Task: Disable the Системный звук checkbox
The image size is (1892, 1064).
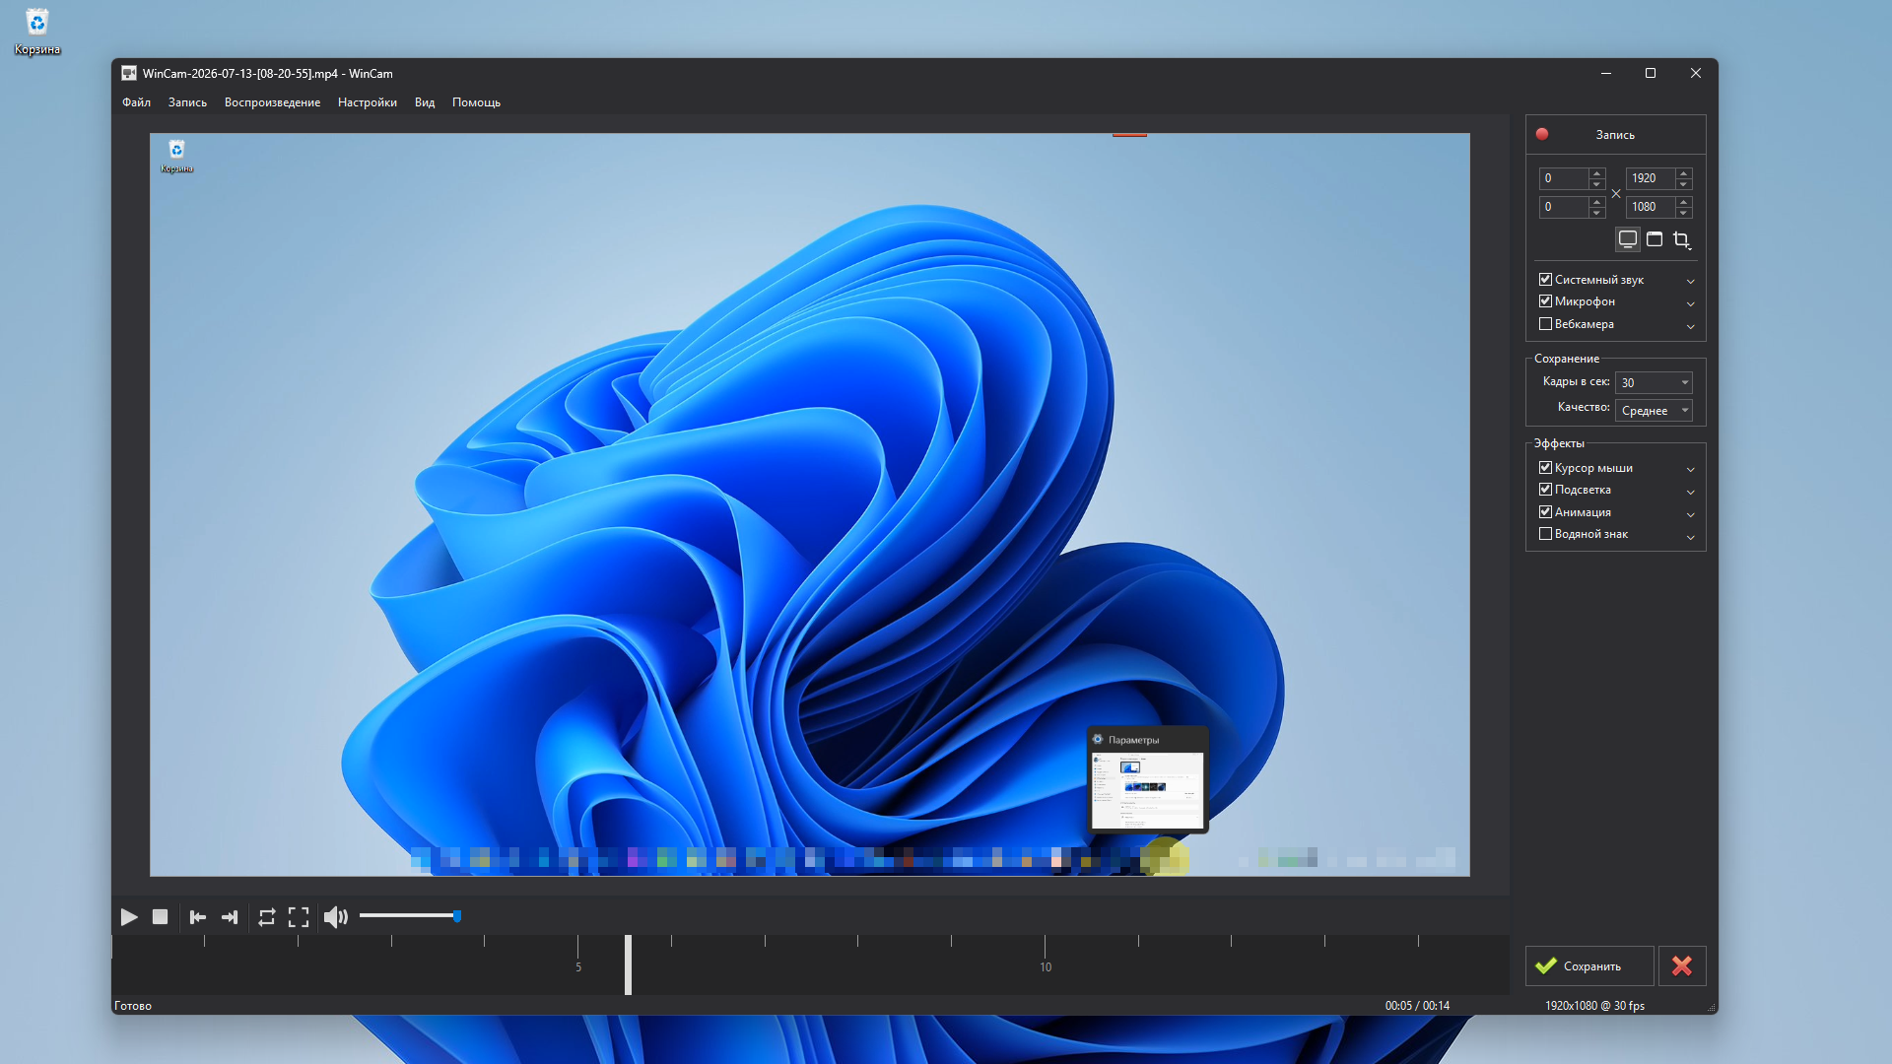Action: coord(1545,280)
